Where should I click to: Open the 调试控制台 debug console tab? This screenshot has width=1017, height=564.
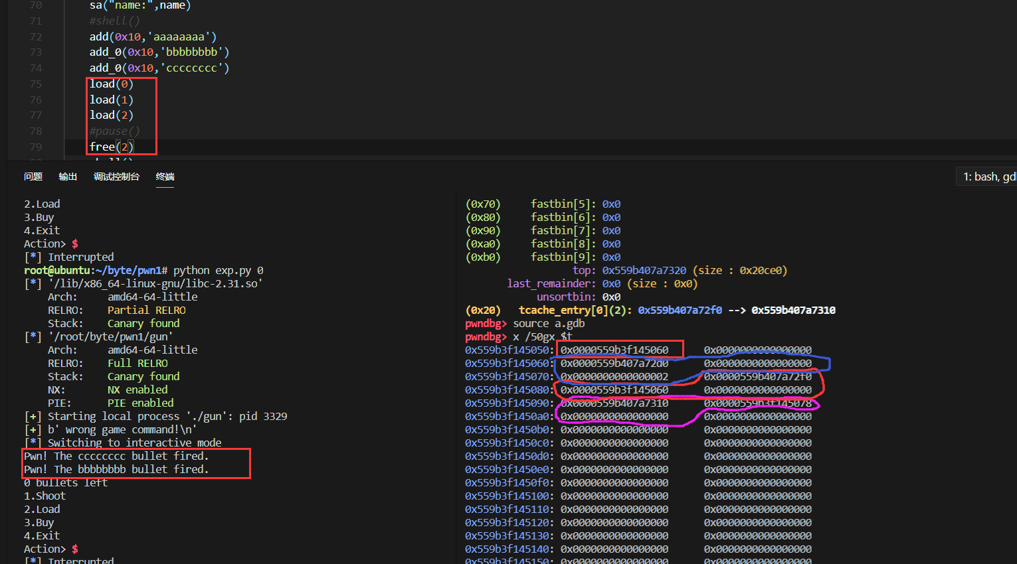117,176
